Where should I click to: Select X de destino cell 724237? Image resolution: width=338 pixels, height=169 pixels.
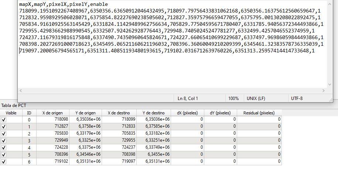[119, 148]
